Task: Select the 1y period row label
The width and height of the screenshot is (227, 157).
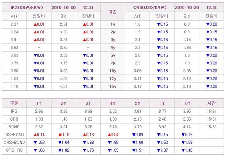Action: pyautogui.click(x=113, y=24)
